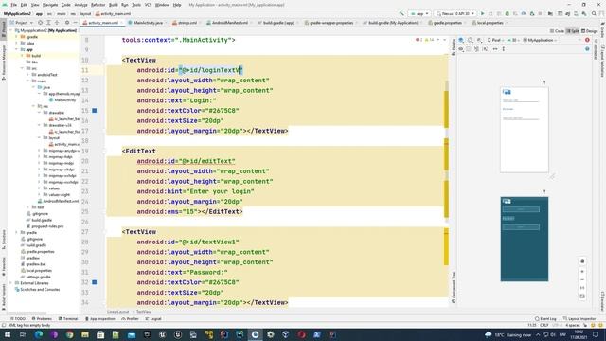Image resolution: width=606 pixels, height=341 pixels.
Task: Open the Layout Inspector tool window
Action: [x=579, y=319]
